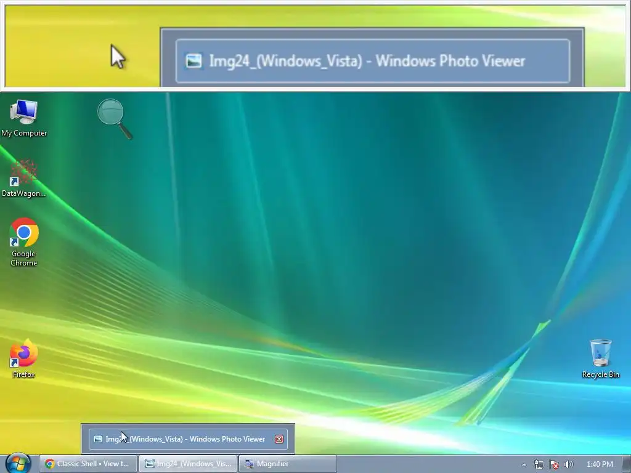Screen dimensions: 631x473
Task: Switch to Classic Shell Chrome taskbar button
Action: tap(88, 464)
